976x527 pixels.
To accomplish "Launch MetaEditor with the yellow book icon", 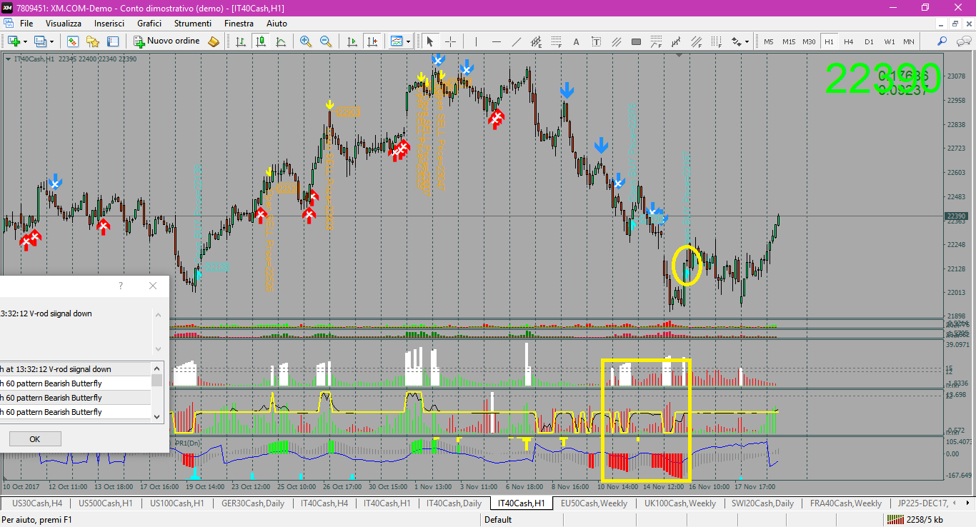I will tap(214, 41).
